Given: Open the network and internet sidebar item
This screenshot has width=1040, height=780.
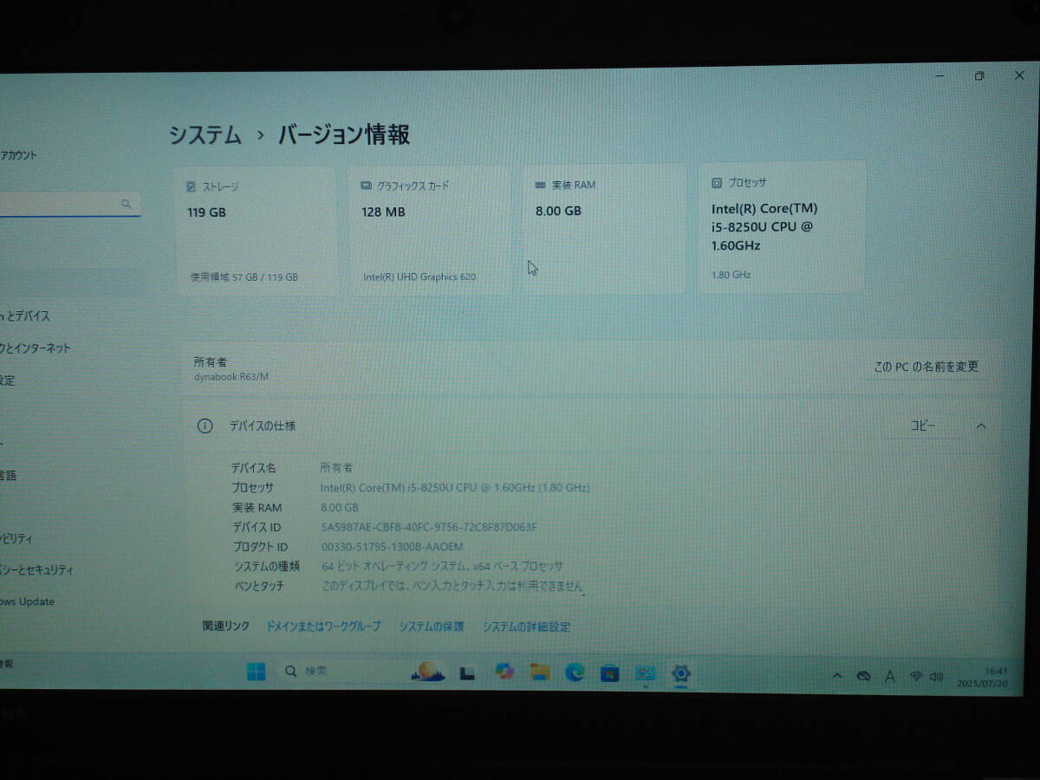Looking at the screenshot, I should coord(36,348).
